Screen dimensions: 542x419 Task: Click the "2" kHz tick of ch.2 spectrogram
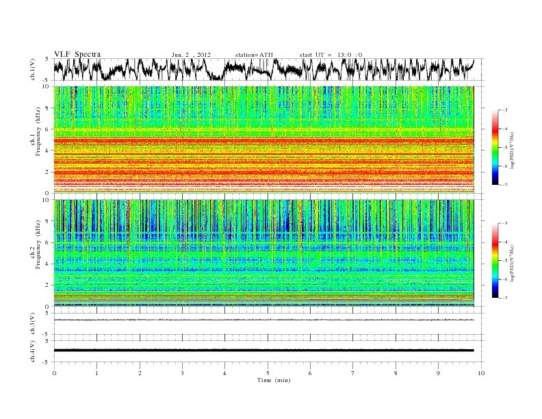(47, 285)
